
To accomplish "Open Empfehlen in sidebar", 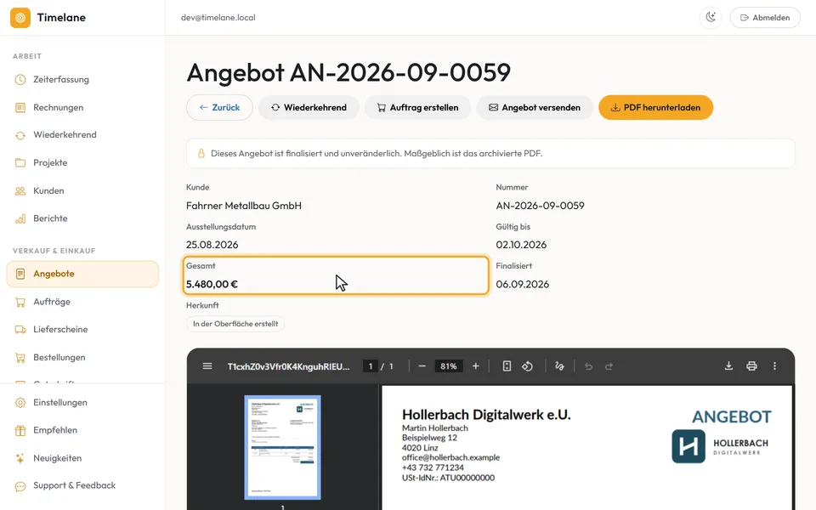I will (82, 430).
